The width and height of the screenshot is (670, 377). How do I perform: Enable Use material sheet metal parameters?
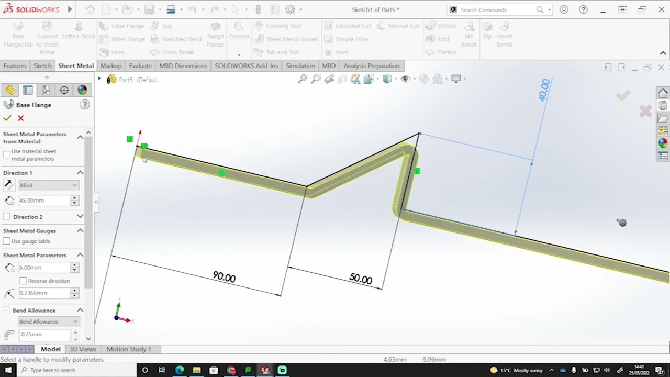coord(7,154)
